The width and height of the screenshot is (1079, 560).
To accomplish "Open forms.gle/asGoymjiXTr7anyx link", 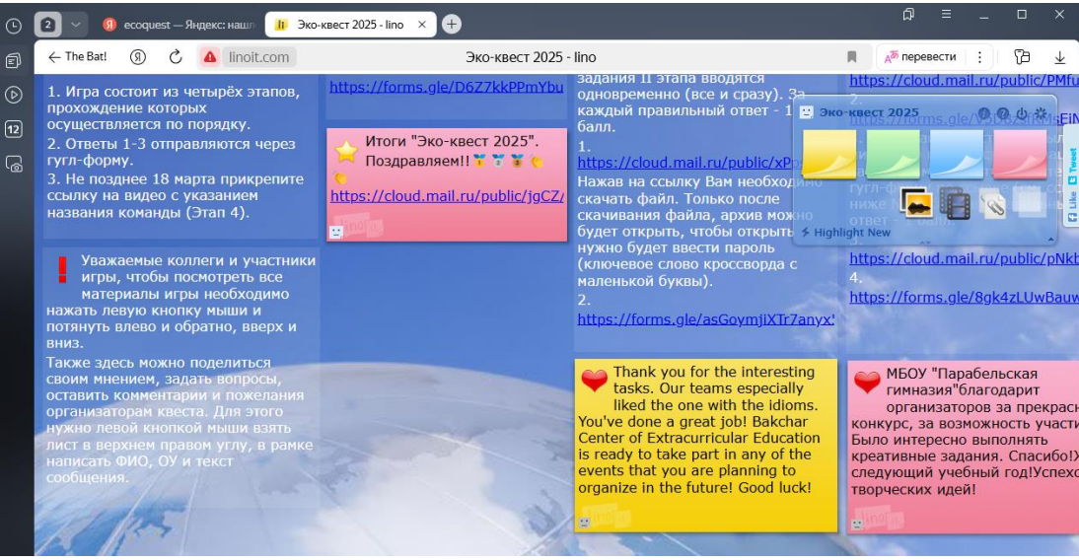I will coord(705,319).
